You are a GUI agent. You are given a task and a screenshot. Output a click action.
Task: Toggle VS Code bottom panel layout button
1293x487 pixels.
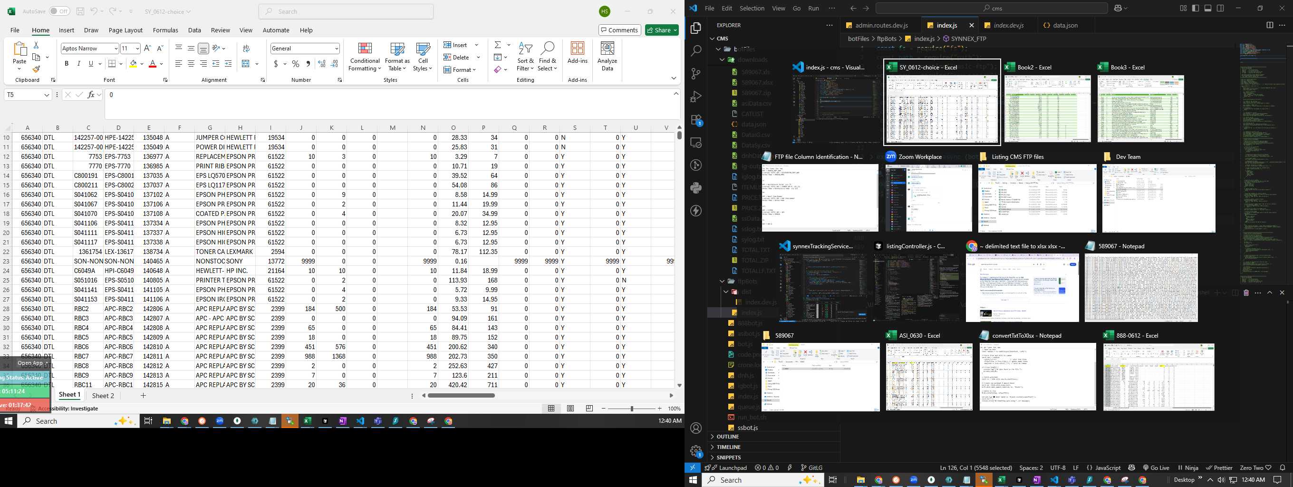pos(1208,8)
